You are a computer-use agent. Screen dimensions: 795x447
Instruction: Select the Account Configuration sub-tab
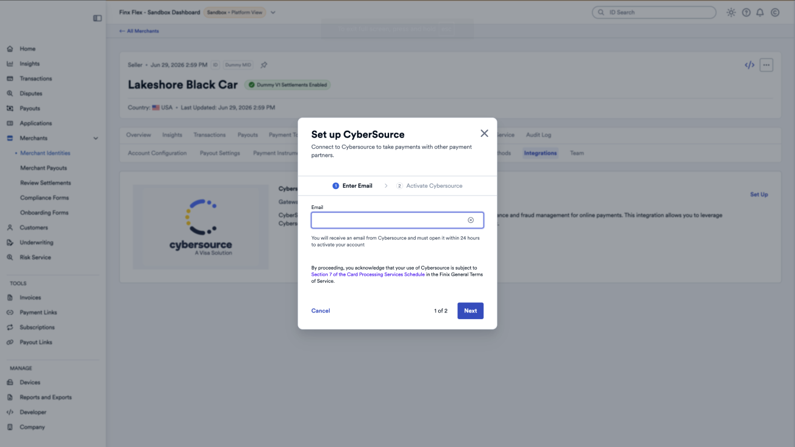[158, 153]
